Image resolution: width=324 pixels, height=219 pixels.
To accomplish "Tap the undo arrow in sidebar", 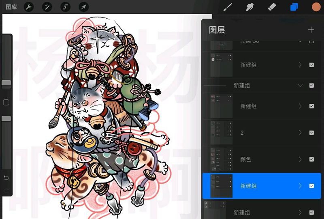I will pyautogui.click(x=6, y=178).
